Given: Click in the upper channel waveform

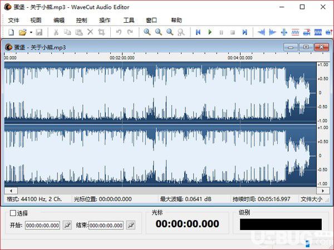Looking at the screenshot, I should click(160, 93).
